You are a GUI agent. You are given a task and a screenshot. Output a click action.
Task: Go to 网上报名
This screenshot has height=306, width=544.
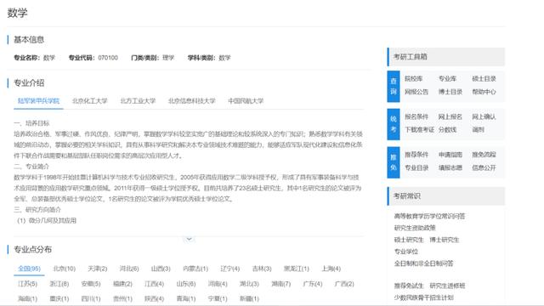pyautogui.click(x=450, y=117)
